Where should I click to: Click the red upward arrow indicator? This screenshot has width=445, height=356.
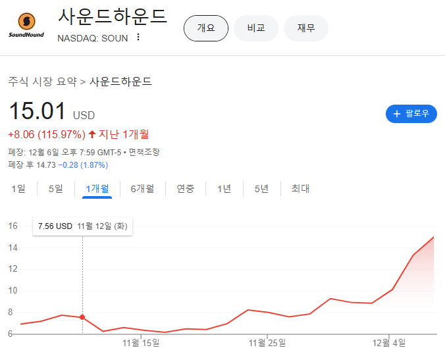tap(92, 134)
